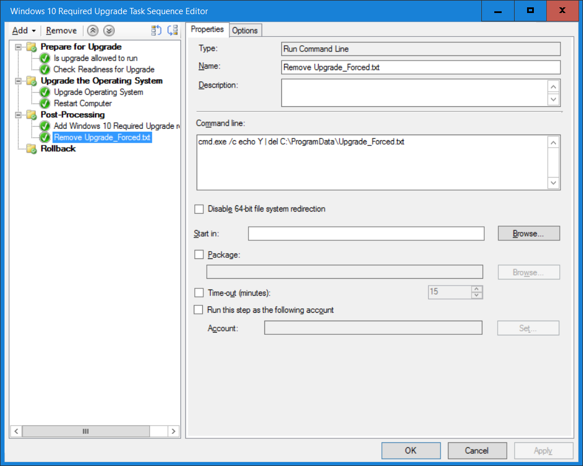Click the tree scroll left arrow
This screenshot has width=583, height=466.
16,432
